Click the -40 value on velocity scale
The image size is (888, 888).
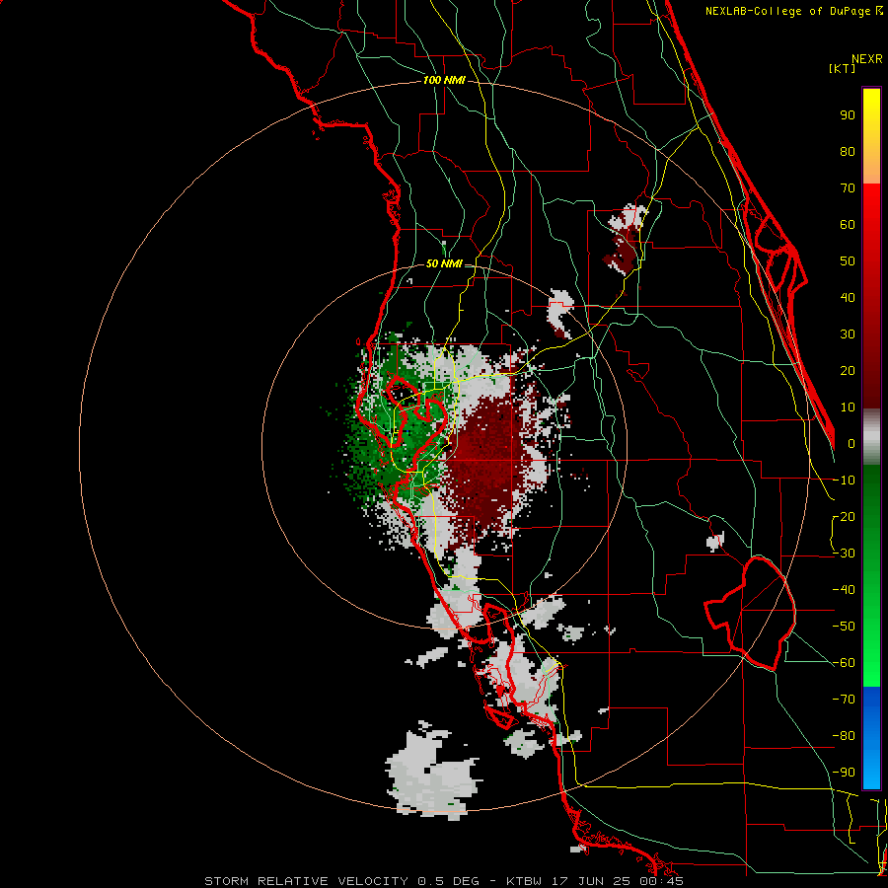(x=844, y=590)
